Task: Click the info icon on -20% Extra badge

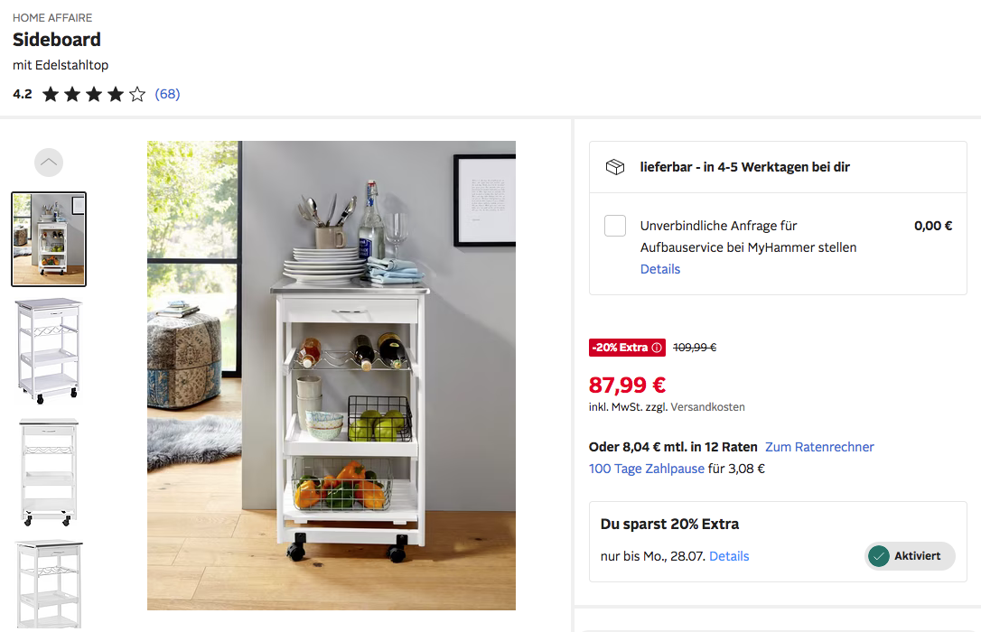Action: coord(657,348)
